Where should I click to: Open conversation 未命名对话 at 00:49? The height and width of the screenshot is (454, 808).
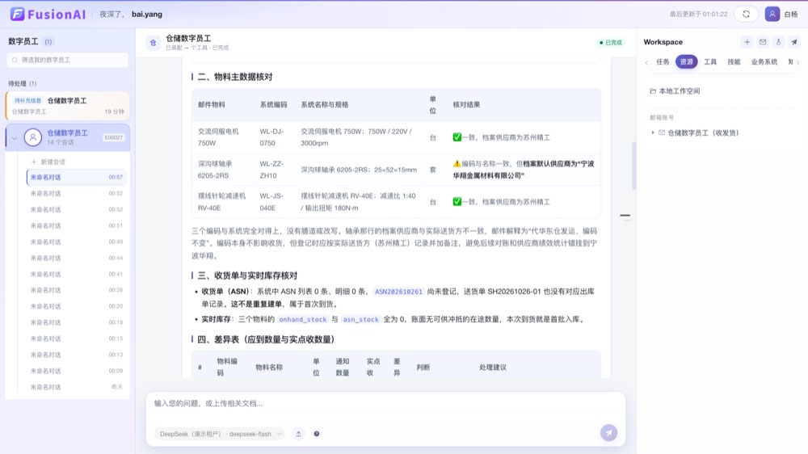click(x=76, y=242)
